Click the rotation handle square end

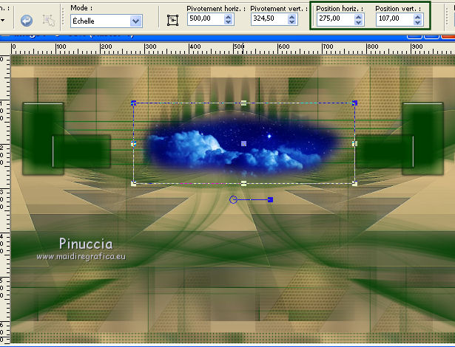click(270, 199)
